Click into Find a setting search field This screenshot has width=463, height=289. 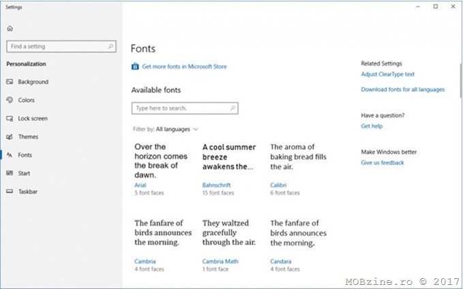click(61, 46)
